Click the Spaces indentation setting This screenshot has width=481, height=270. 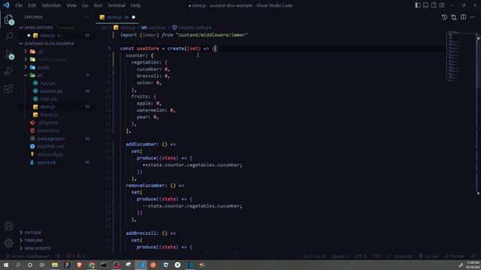tap(340, 256)
